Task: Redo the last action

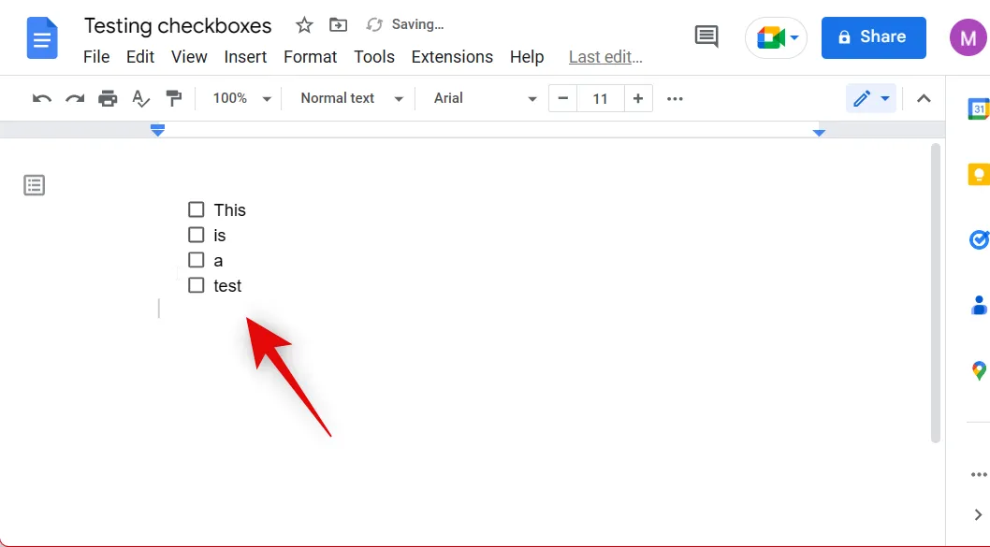Action: (x=75, y=98)
